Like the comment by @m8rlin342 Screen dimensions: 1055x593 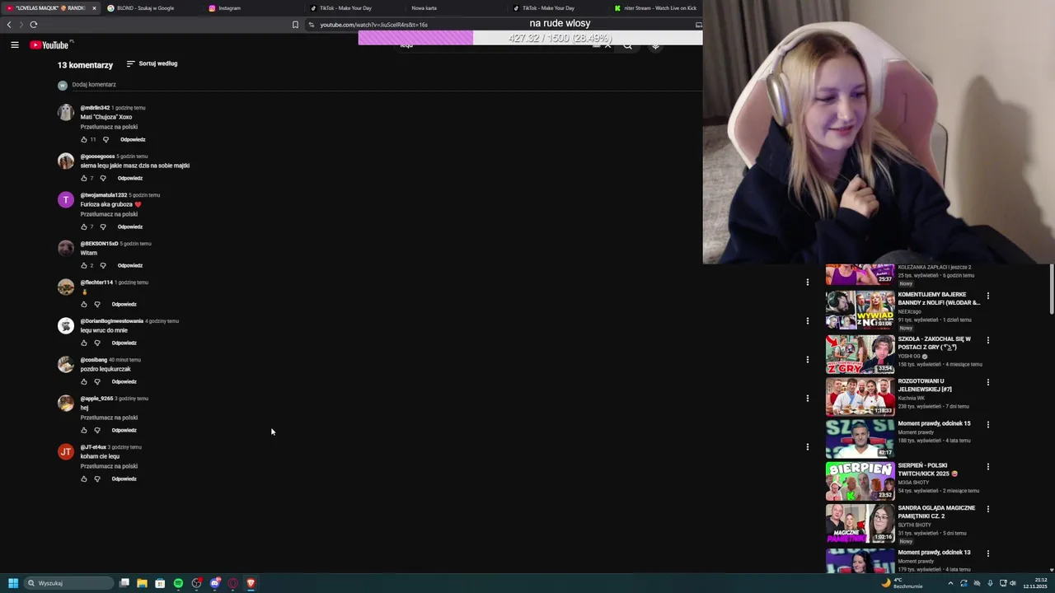click(83, 139)
